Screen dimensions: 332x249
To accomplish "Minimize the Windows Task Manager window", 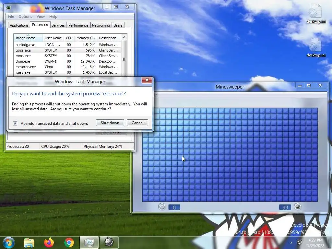I will pyautogui.click(x=107, y=7).
